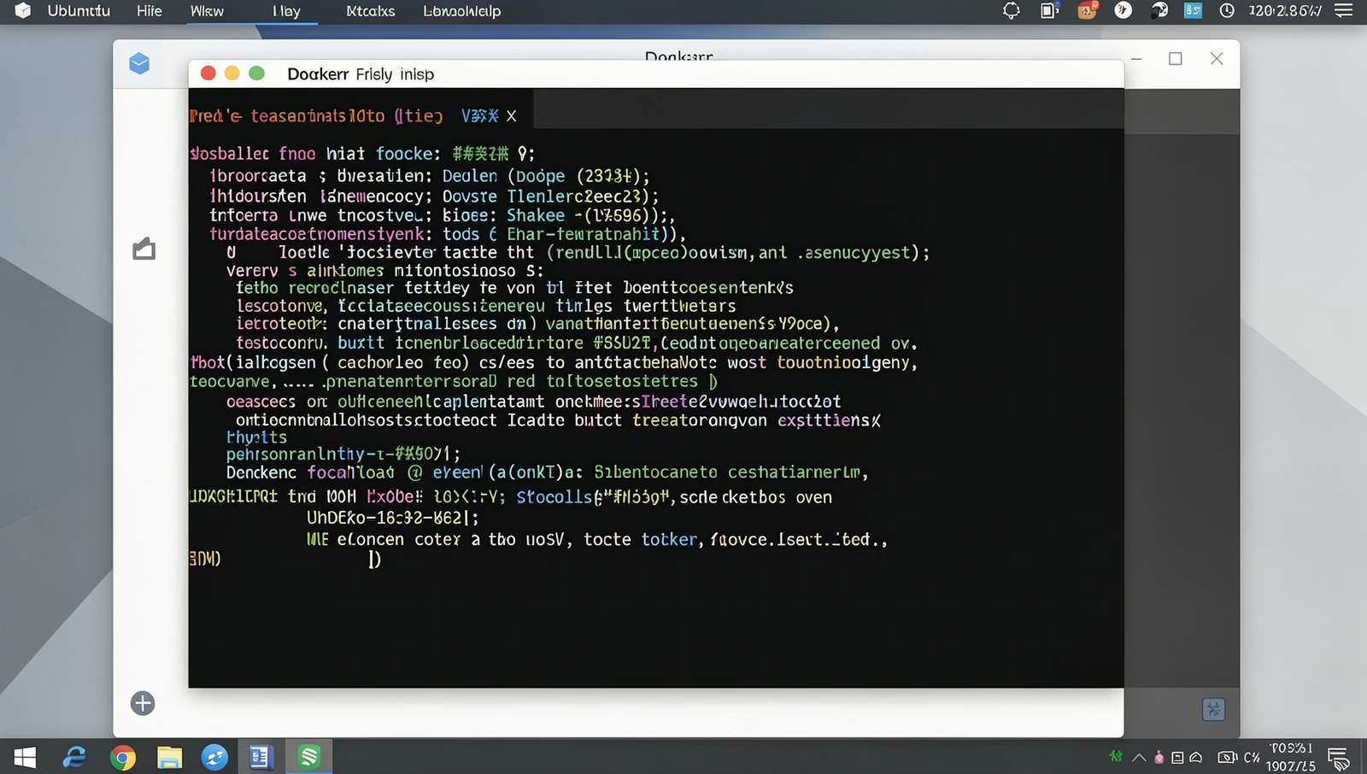Click the word 'Stocolls' in terminal
This screenshot has height=774, width=1367.
554,497
